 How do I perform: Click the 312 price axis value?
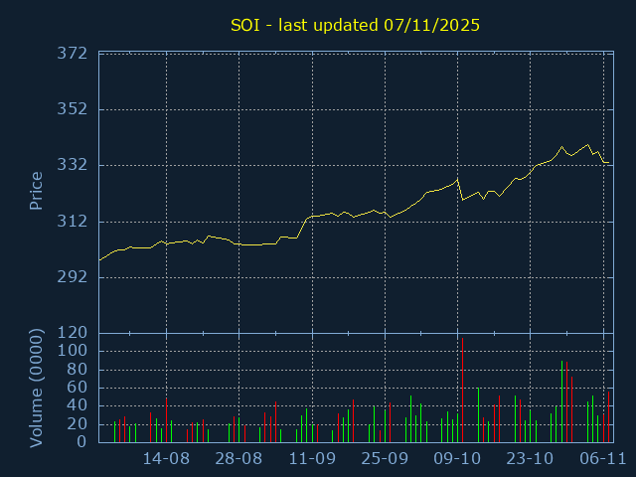tap(79, 221)
